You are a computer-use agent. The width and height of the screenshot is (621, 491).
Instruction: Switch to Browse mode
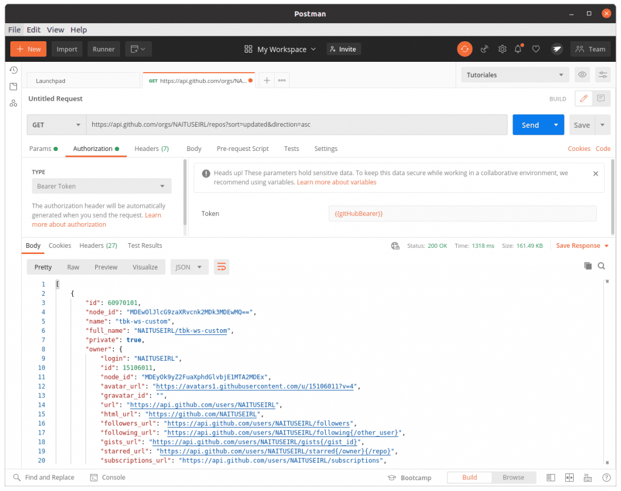pyautogui.click(x=513, y=477)
